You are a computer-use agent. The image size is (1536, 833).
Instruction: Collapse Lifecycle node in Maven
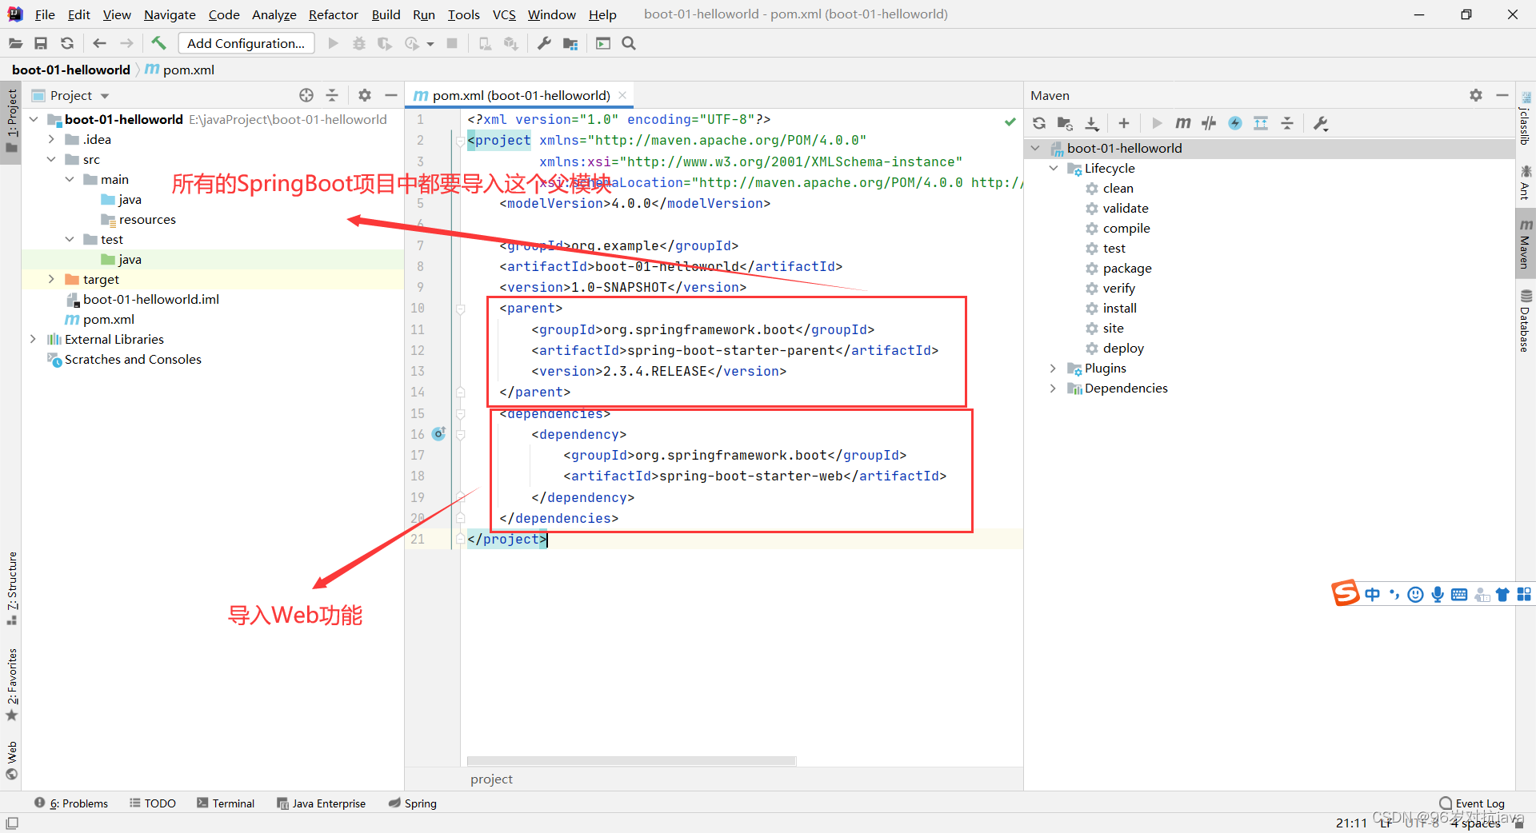pyautogui.click(x=1054, y=168)
